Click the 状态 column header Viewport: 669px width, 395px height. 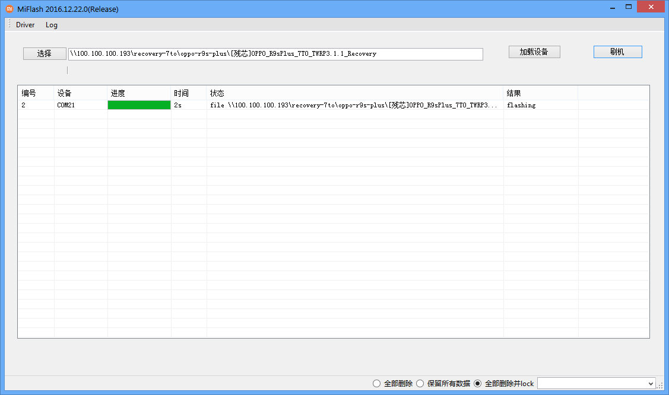(354, 93)
